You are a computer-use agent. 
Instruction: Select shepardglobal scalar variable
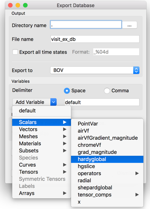coord(107,188)
